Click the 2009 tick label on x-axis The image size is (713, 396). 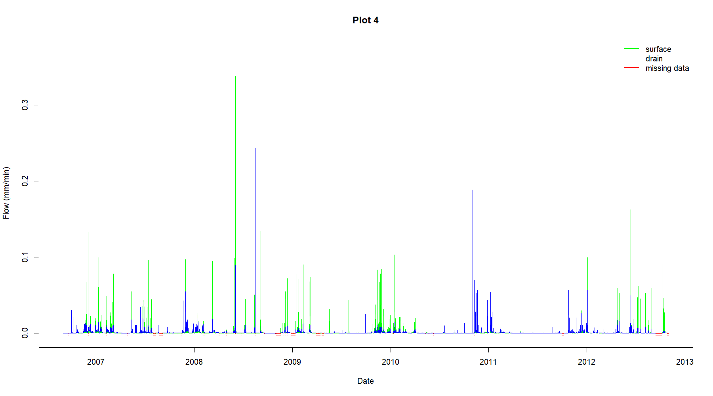[292, 362]
